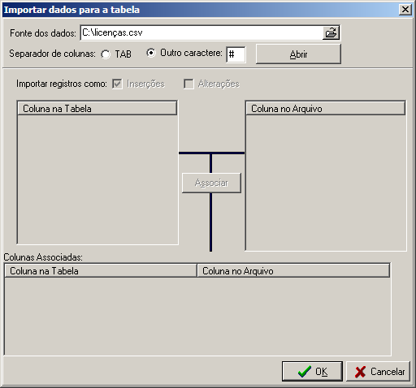Close the Importar dados dialog

[x=405, y=10]
